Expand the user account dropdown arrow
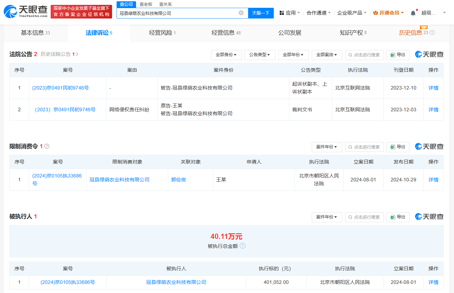Viewport: 454px width, 293px height. [x=444, y=13]
